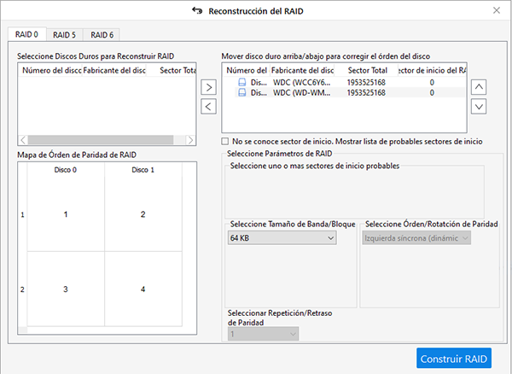Screen dimensions: 512x374
Task: Click the Número del header in right list
Action: [x=247, y=70]
